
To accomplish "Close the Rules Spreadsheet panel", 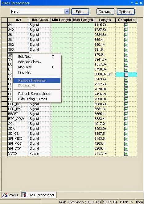I will pos(141,3).
